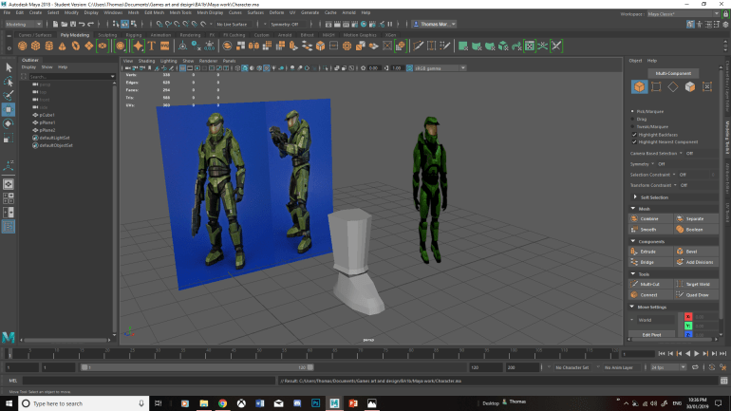Toggle Highlight Nearest Component checkbox

(x=634, y=141)
